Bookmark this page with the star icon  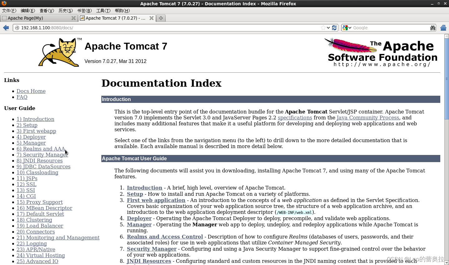click(x=323, y=28)
